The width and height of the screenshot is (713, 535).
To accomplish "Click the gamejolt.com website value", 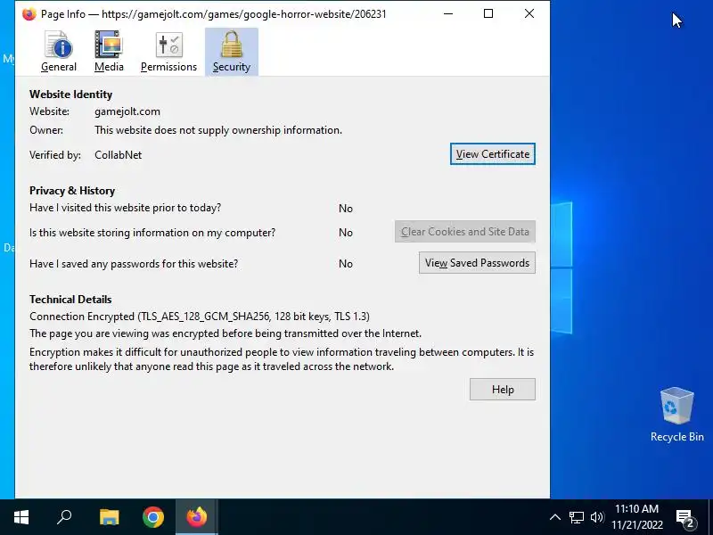I will [127, 111].
